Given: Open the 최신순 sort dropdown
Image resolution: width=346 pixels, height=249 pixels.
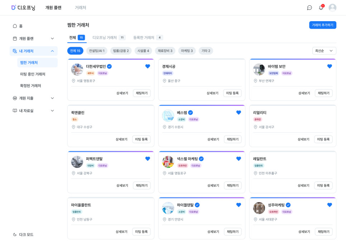Looking at the screenshot, I should point(324,51).
